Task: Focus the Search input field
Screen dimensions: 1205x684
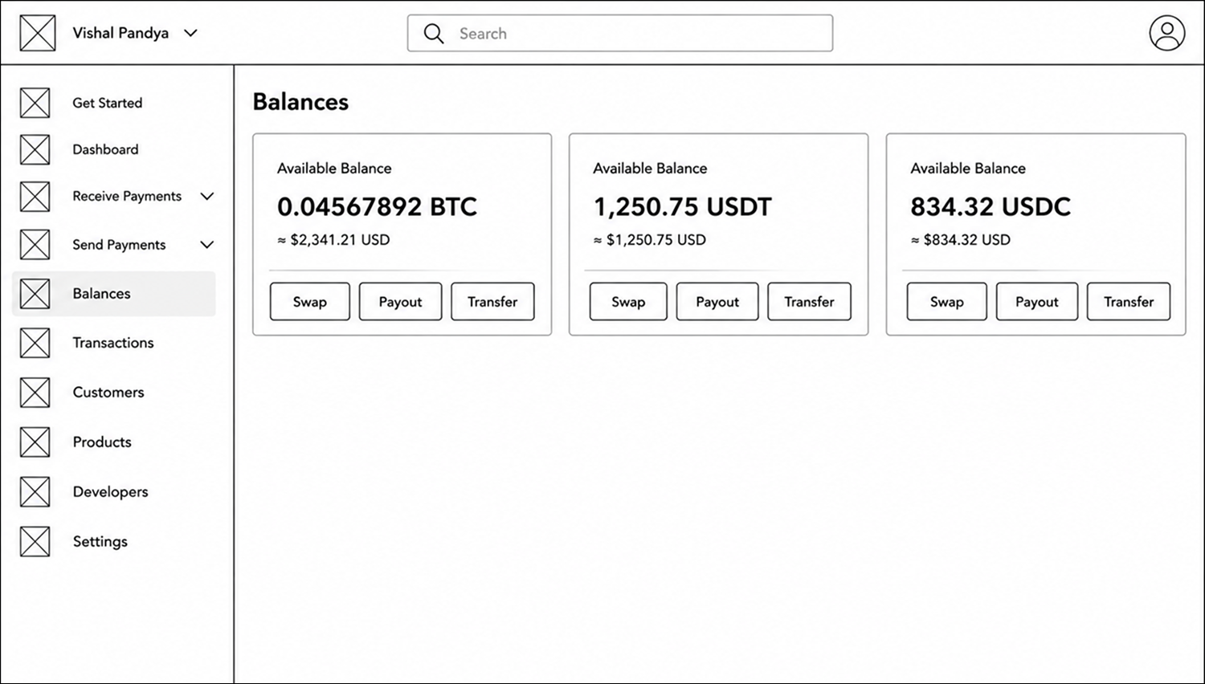Action: pyautogui.click(x=620, y=33)
